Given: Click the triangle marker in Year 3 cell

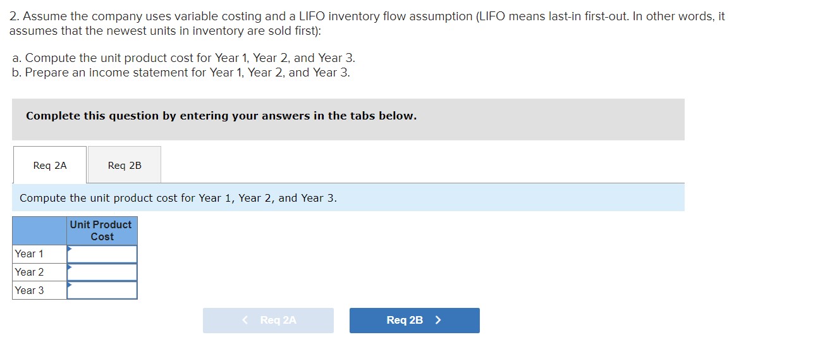Looking at the screenshot, I should [70, 285].
